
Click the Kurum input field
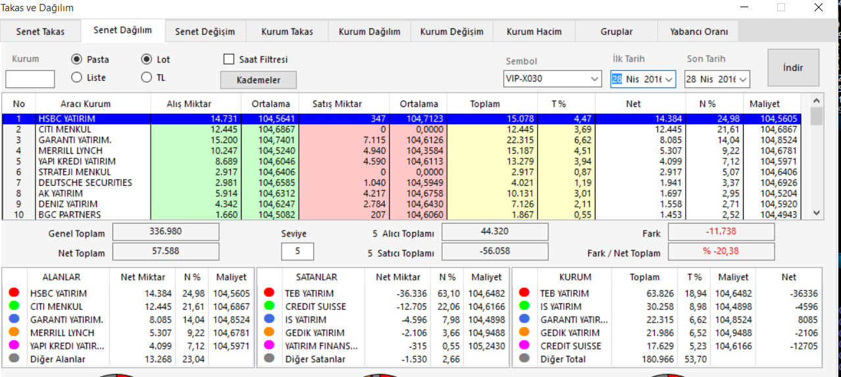pyautogui.click(x=30, y=79)
